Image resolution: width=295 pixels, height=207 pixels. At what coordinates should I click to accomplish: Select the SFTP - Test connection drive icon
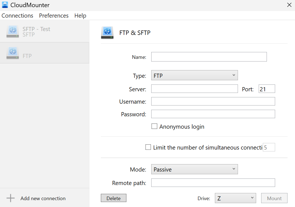[13, 32]
